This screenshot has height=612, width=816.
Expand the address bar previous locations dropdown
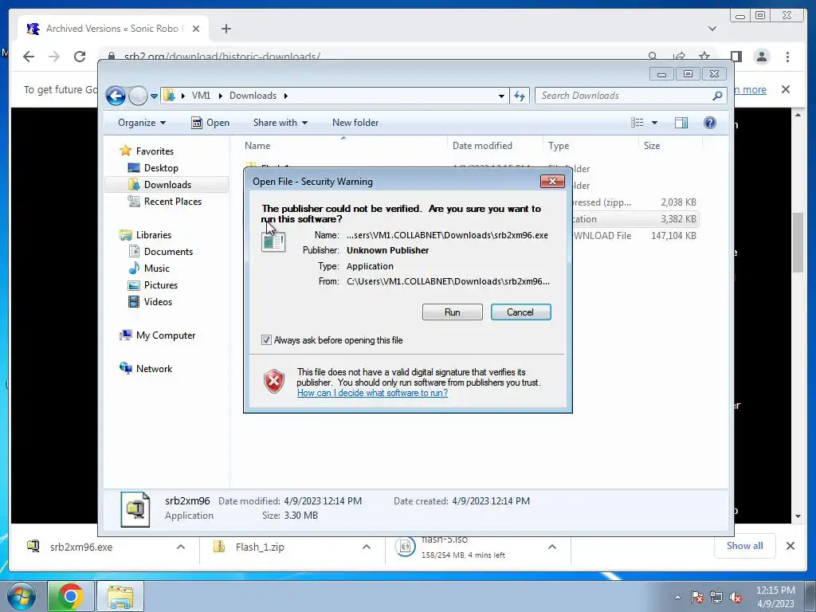point(501,96)
